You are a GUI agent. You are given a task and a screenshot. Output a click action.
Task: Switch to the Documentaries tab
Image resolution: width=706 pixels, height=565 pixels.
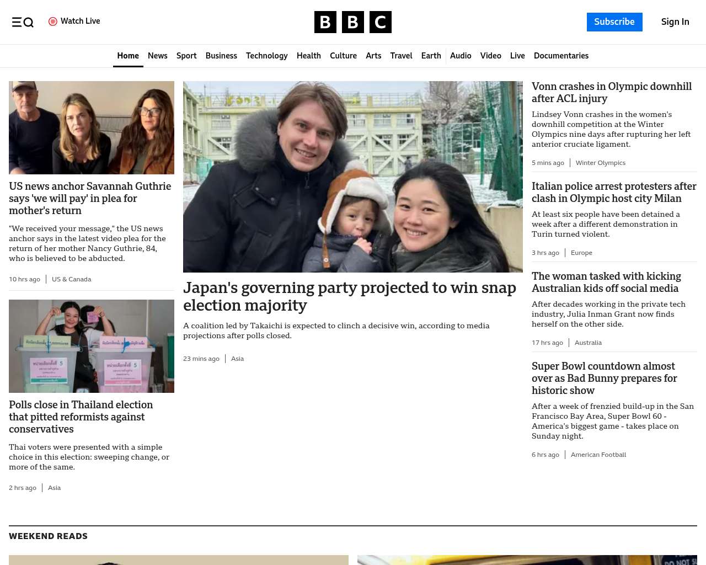pos(561,56)
